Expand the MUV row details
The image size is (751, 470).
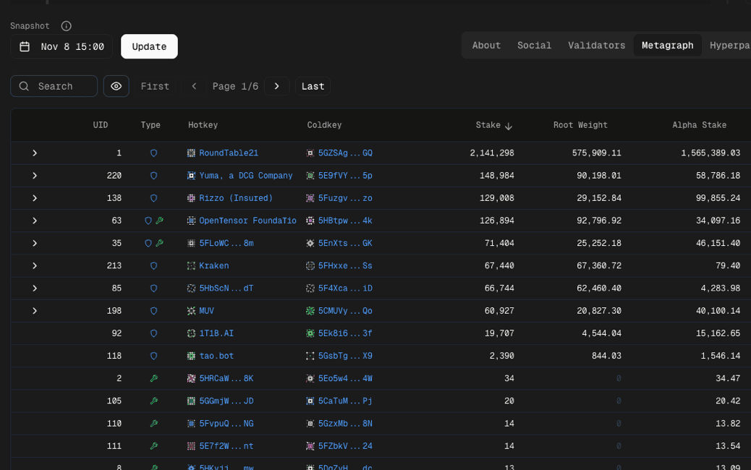(35, 311)
